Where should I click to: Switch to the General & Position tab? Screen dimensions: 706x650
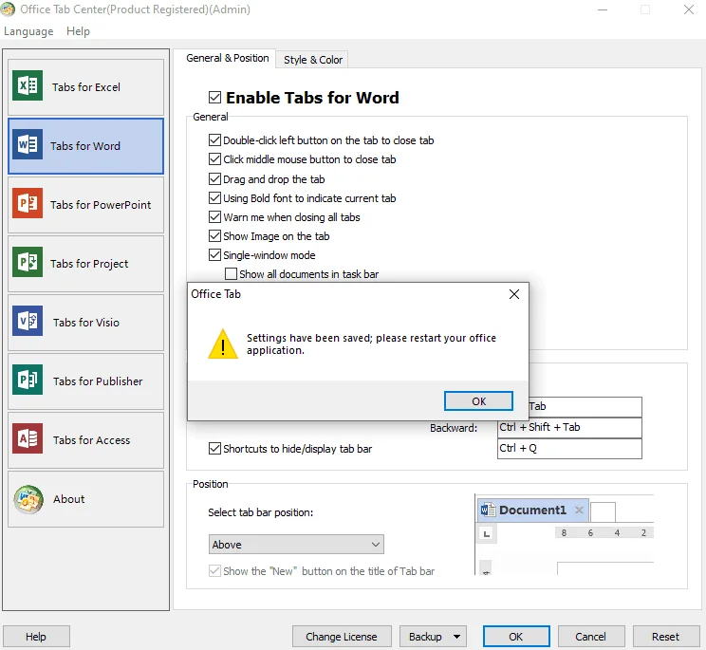228,58
